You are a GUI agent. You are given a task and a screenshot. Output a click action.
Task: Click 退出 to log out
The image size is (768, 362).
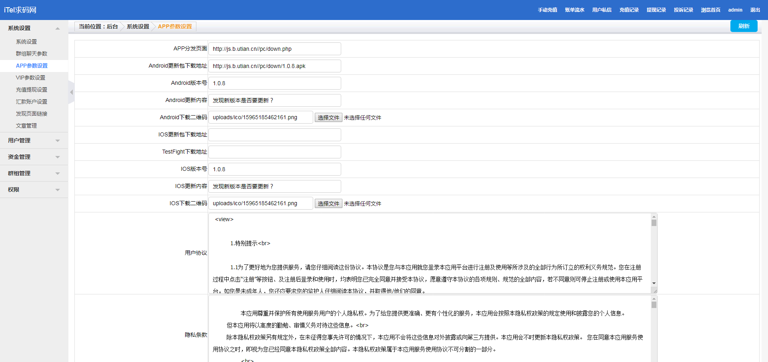pyautogui.click(x=755, y=10)
